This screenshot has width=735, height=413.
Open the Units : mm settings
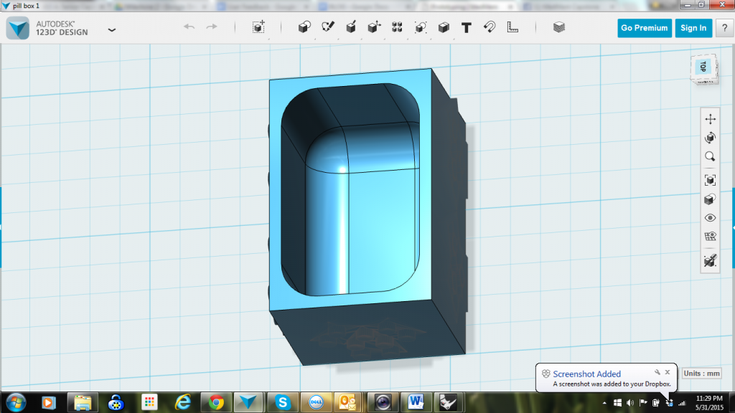pos(701,373)
